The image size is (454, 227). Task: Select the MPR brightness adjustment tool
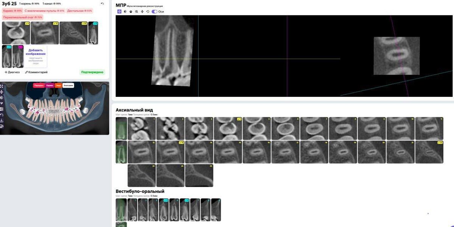point(125,12)
